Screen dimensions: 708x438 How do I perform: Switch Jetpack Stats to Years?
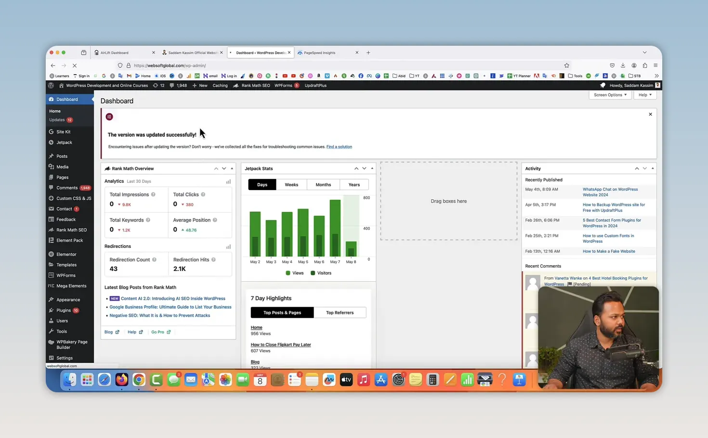[x=354, y=185]
